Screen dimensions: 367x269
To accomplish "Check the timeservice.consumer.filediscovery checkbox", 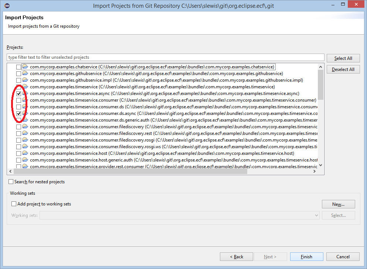I will pyautogui.click(x=18, y=127).
